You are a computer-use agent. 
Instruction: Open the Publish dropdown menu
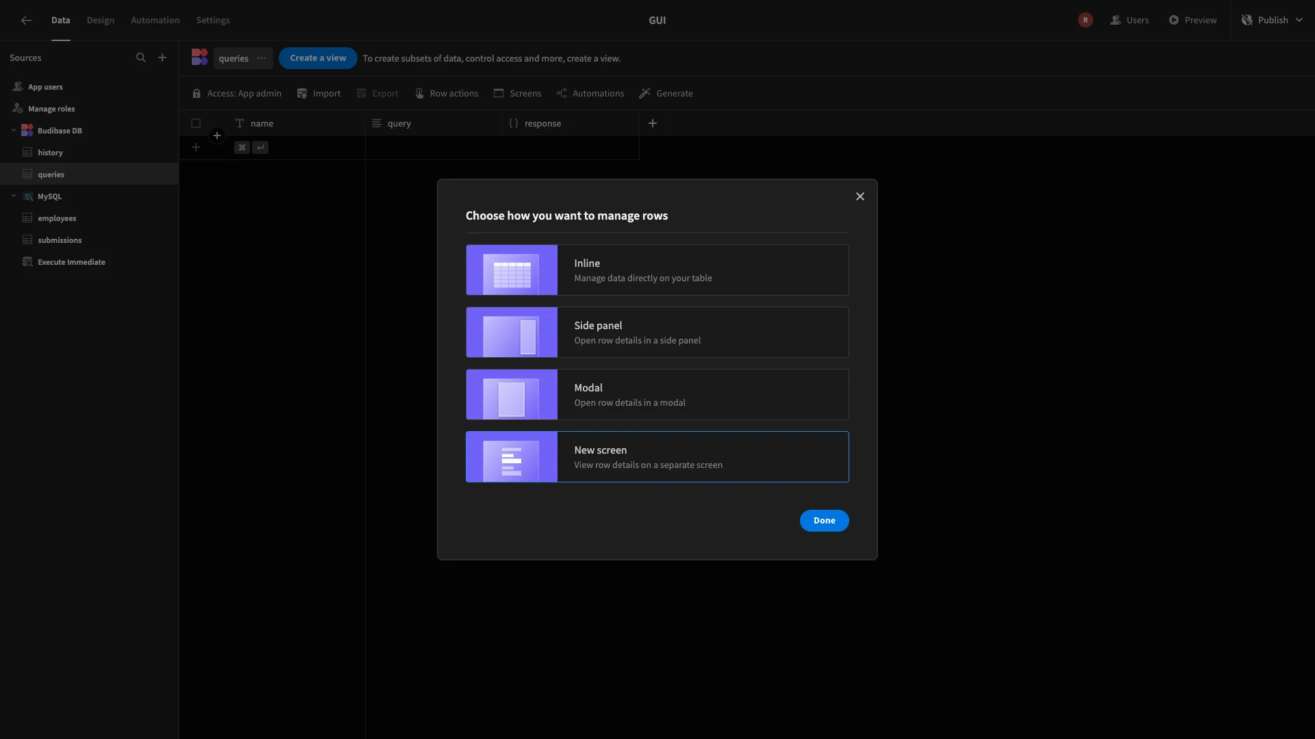click(1299, 20)
